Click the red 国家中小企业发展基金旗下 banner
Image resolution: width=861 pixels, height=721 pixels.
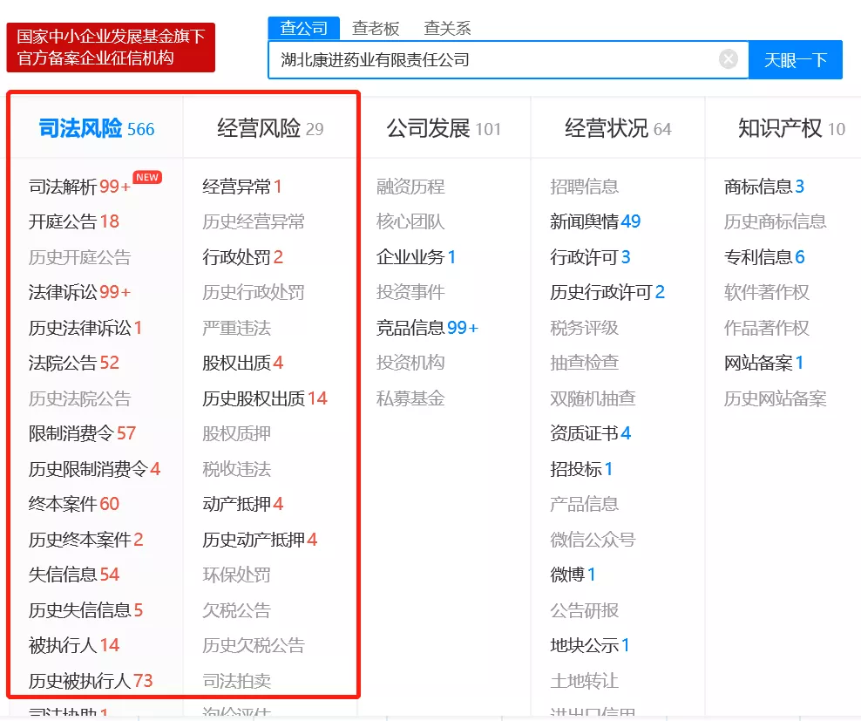tap(111, 47)
